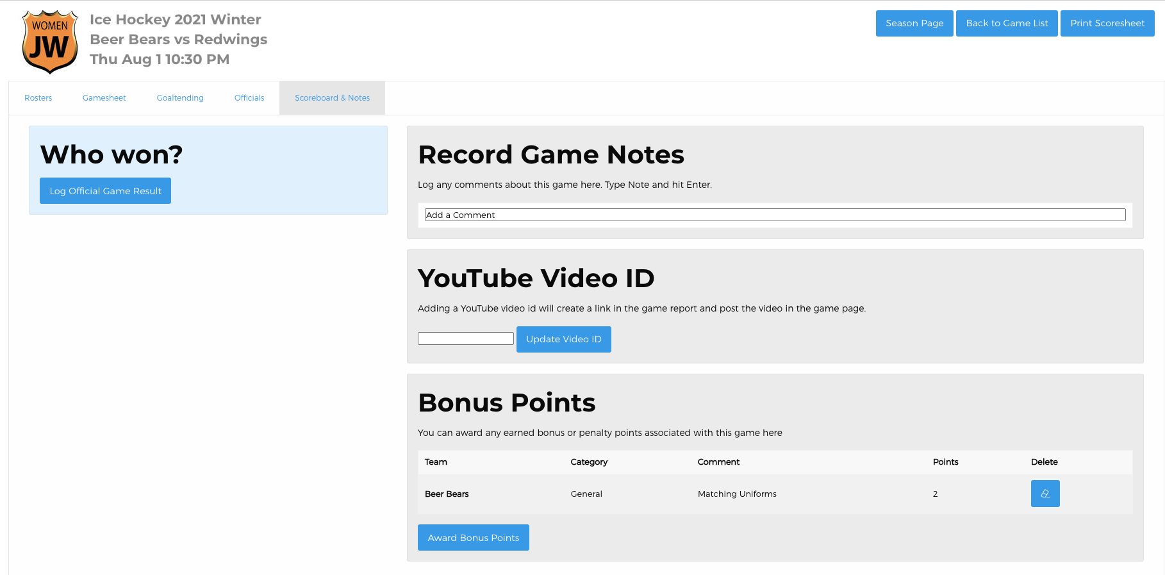Select the Scoreboard & Notes tab
Image resolution: width=1165 pixels, height=575 pixels.
coord(333,98)
